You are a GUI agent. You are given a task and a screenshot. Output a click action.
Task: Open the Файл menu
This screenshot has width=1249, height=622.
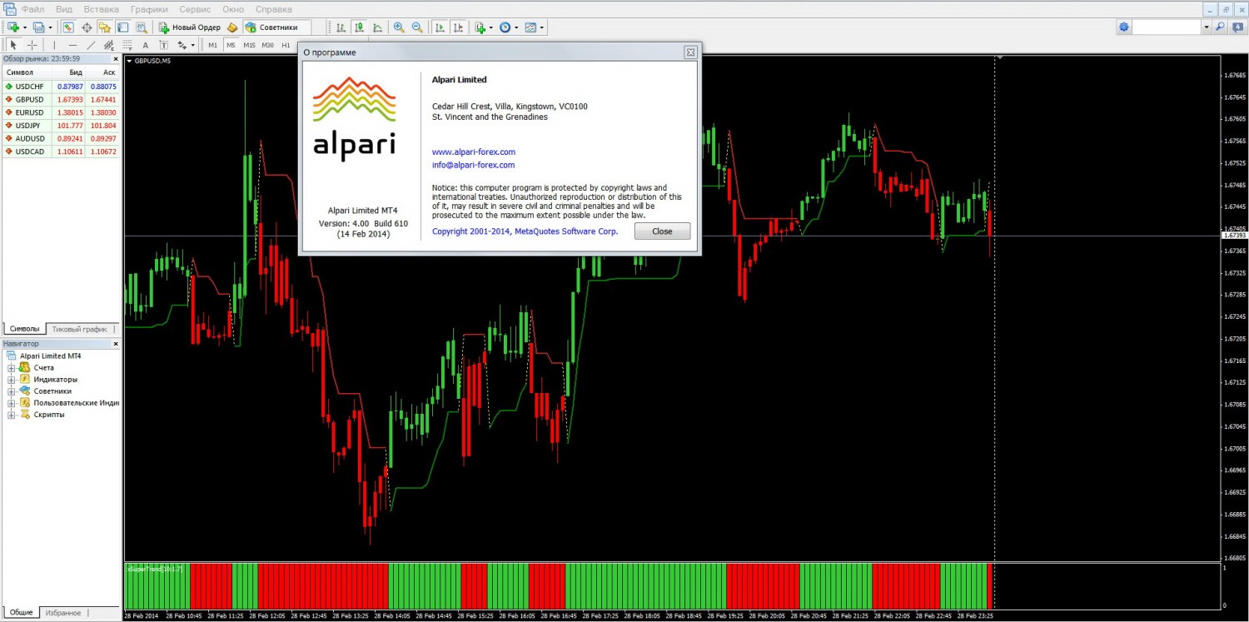pyautogui.click(x=33, y=9)
